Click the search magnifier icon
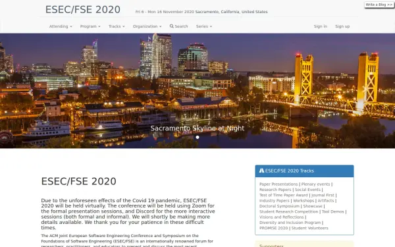This screenshot has width=395, height=247. coord(172,26)
